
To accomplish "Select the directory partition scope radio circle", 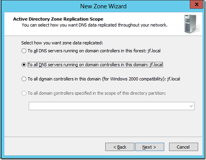I will pos(24,93).
